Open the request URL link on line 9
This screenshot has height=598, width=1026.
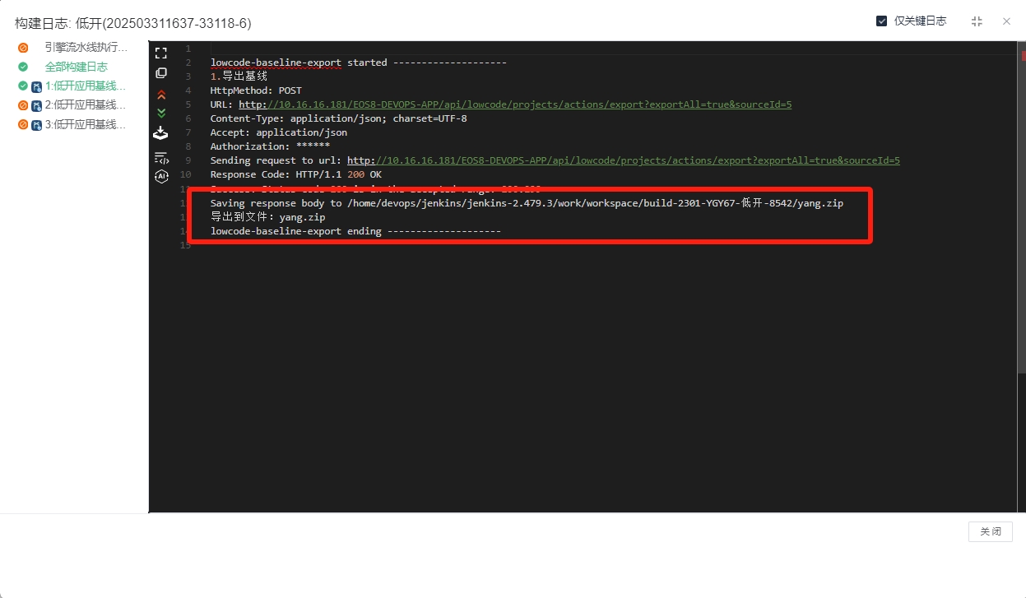[x=623, y=160]
